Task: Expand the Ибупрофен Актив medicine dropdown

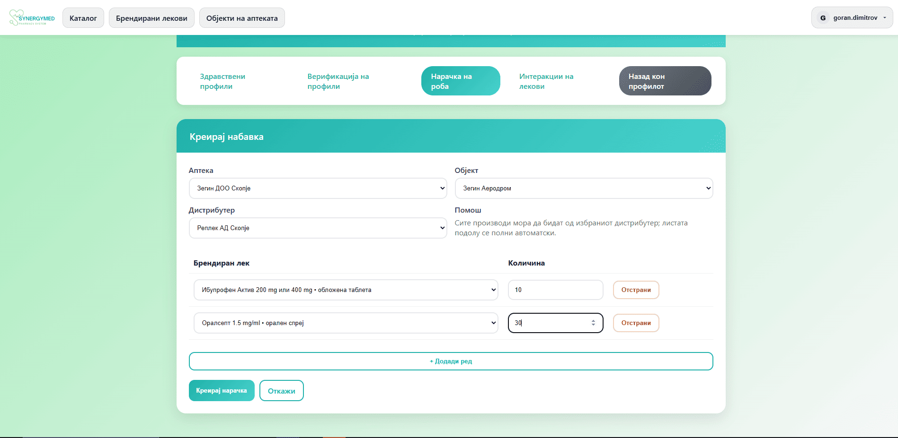Action: click(x=346, y=290)
